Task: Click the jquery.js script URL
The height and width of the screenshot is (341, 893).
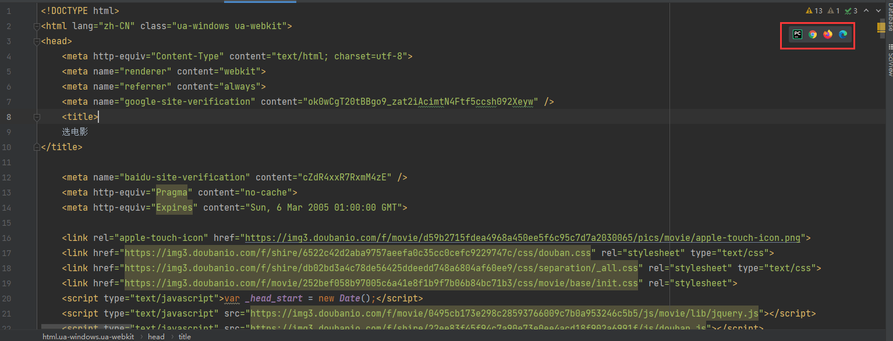Action: 504,314
